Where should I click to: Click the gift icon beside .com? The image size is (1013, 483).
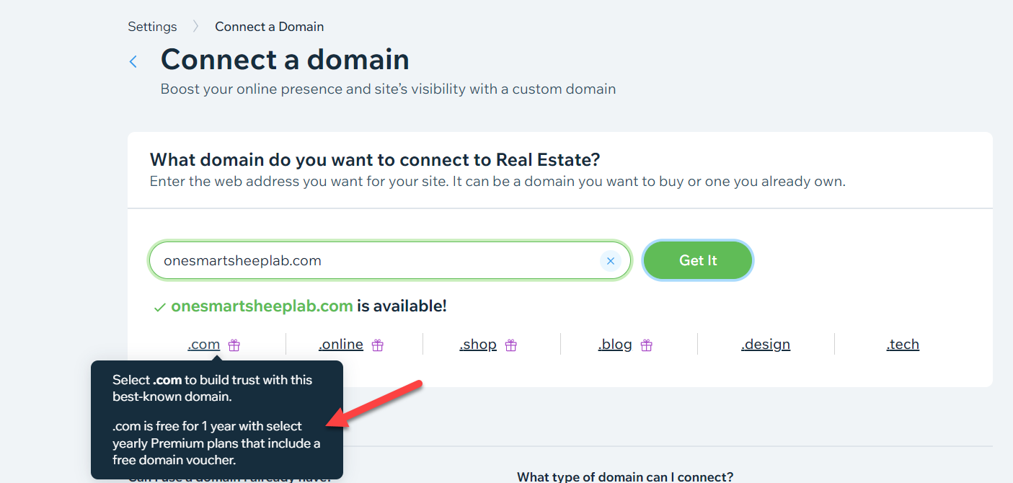point(234,345)
